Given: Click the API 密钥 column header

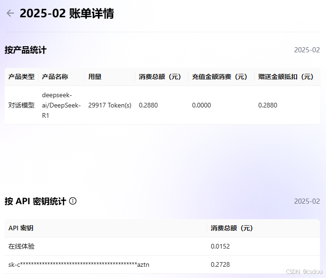Looking at the screenshot, I should pyautogui.click(x=21, y=228).
